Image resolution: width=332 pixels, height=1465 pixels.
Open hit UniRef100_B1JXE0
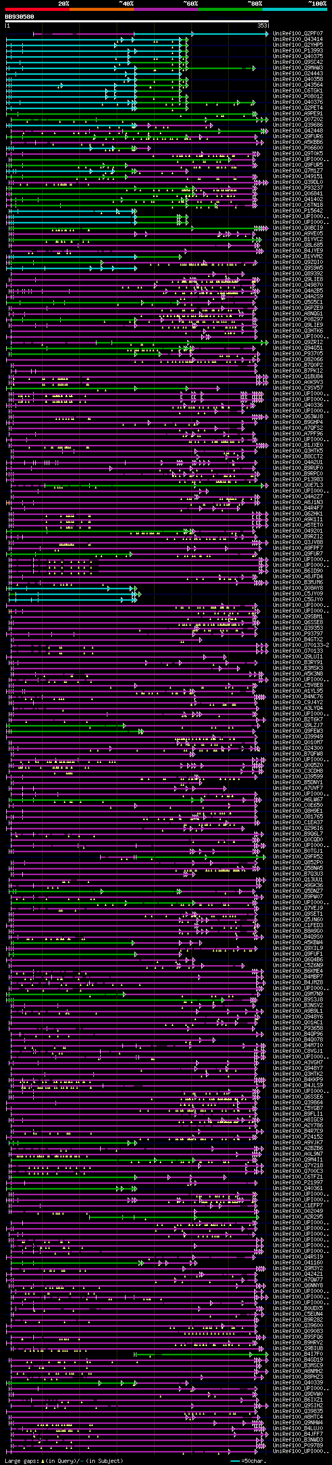pos(297,445)
